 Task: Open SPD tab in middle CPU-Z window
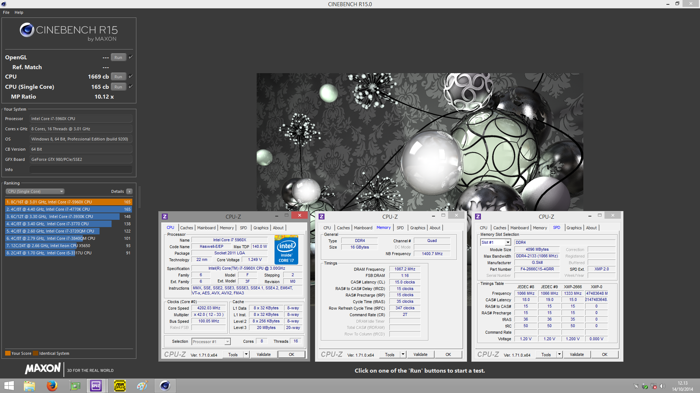point(400,228)
